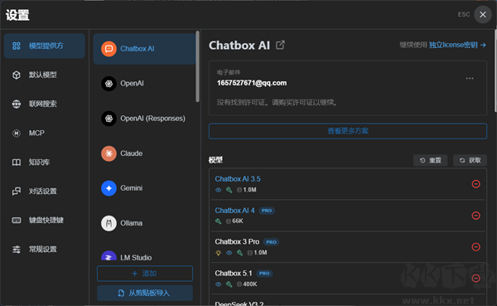Click the right panel scrollbar thumb

pos(495,71)
